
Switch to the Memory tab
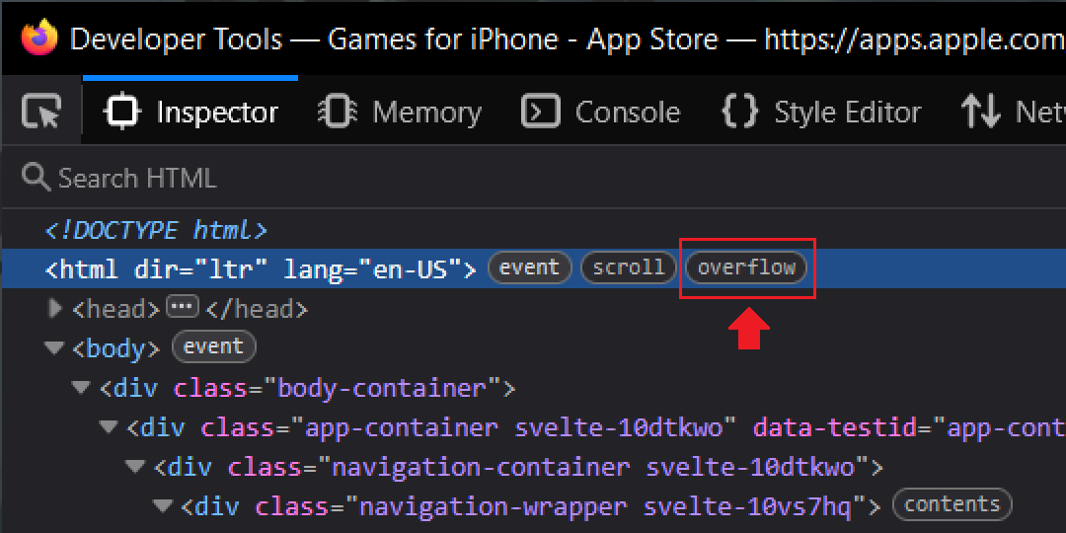(x=400, y=112)
